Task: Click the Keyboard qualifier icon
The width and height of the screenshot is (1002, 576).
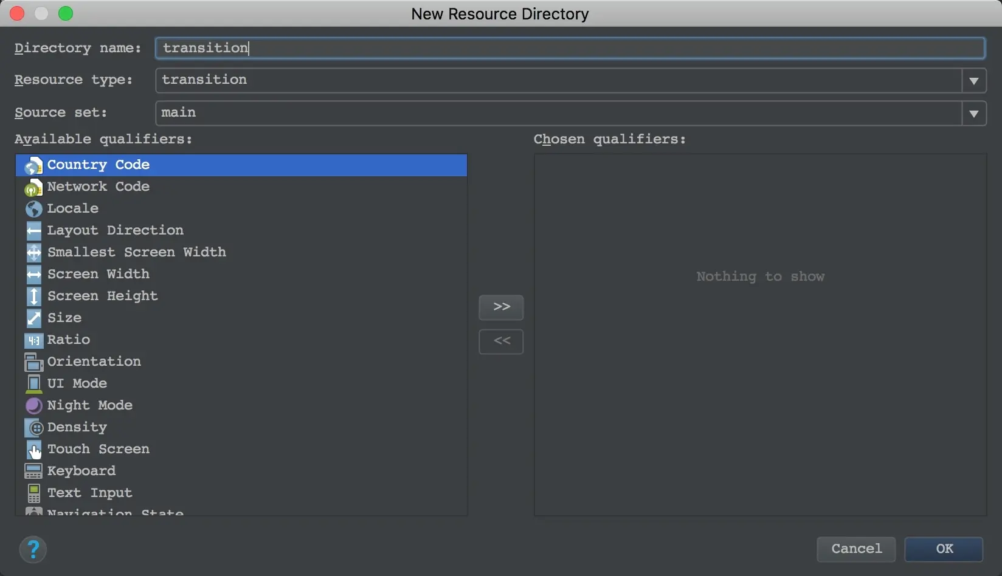Action: click(33, 471)
